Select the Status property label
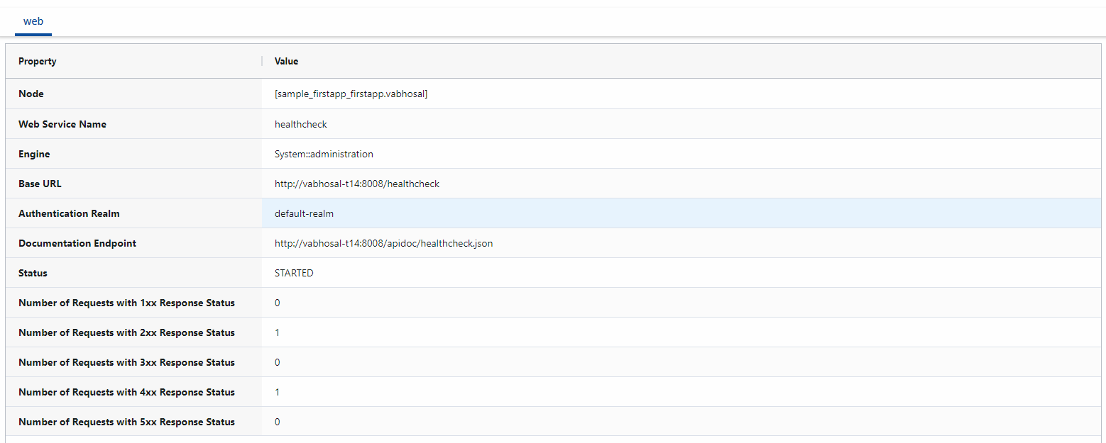Image resolution: width=1106 pixels, height=443 pixels. click(x=33, y=273)
